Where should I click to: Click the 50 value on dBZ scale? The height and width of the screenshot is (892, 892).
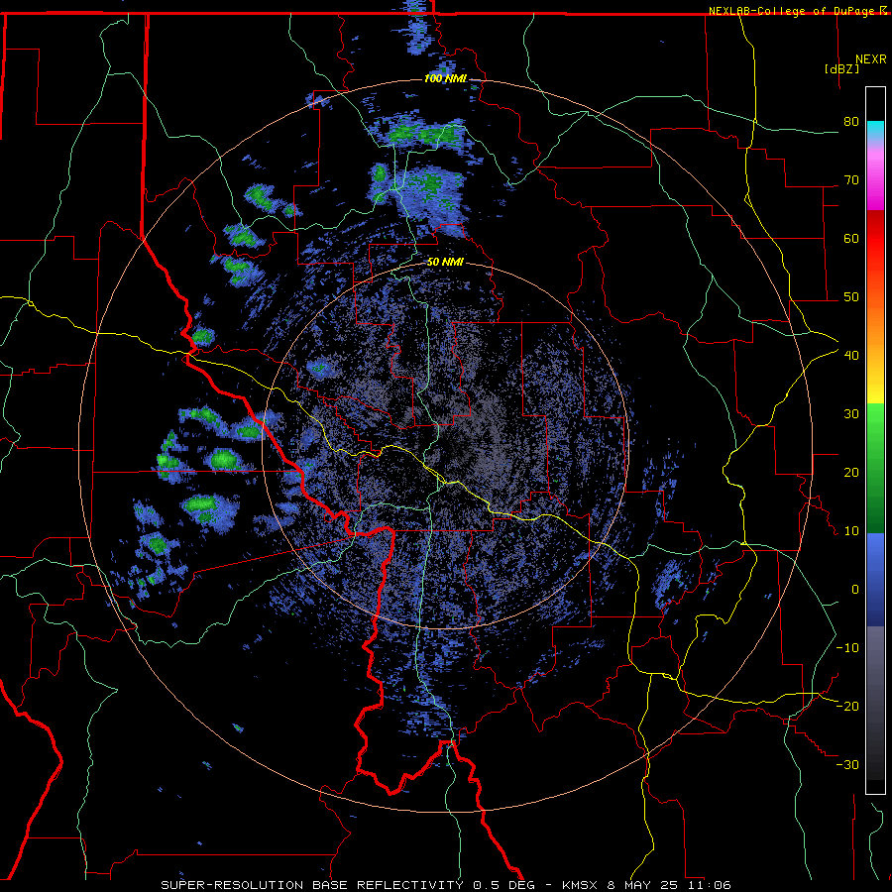pos(851,297)
